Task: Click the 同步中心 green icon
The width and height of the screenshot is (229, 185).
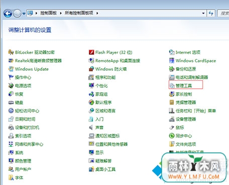Action: point(172,136)
